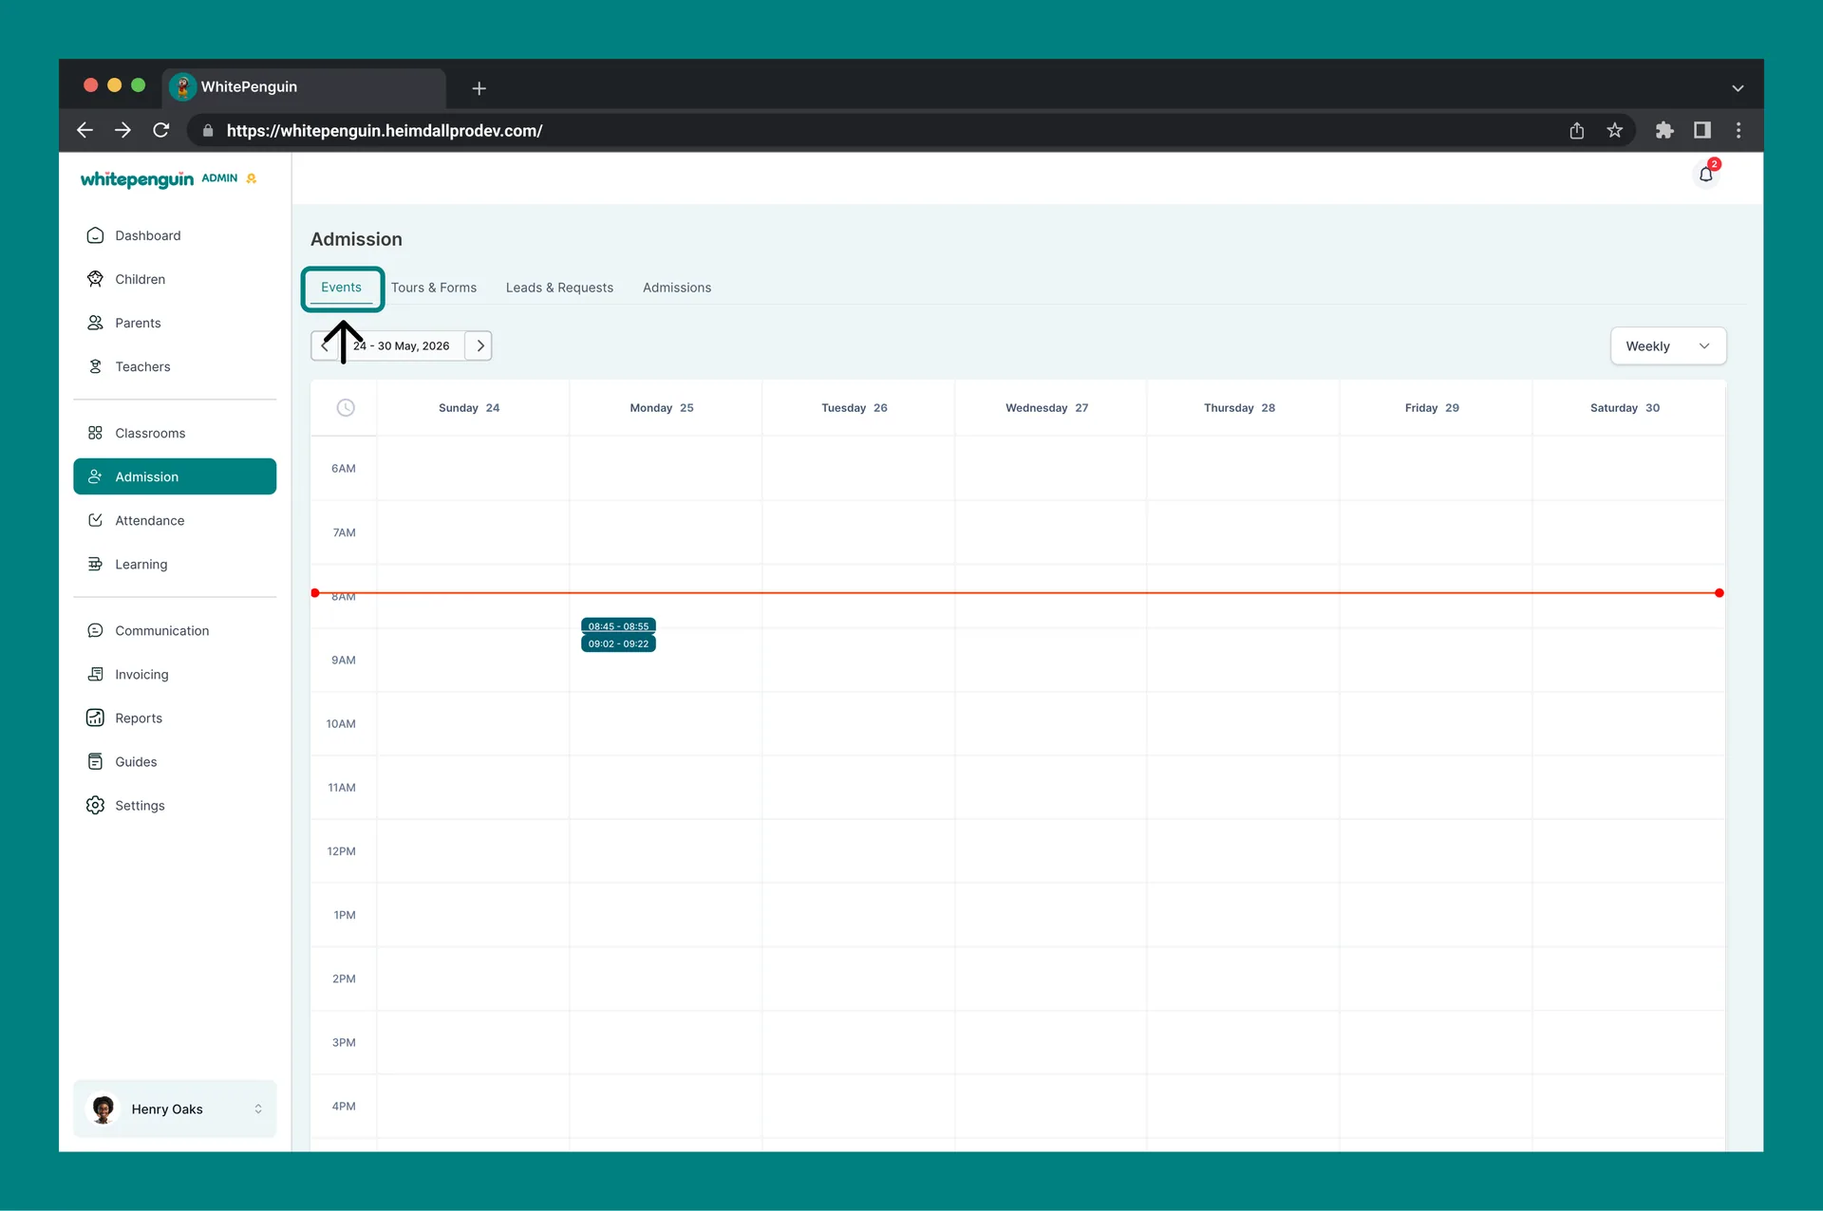Click the 12PM time label
The width and height of the screenshot is (1823, 1211).
click(x=341, y=851)
